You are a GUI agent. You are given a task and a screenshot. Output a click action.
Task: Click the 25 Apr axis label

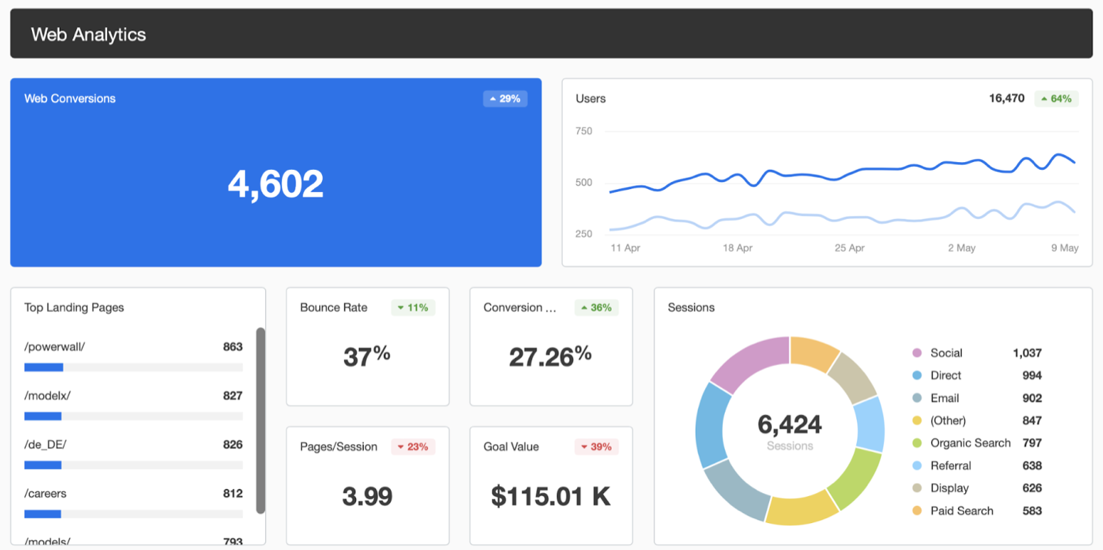tap(850, 248)
